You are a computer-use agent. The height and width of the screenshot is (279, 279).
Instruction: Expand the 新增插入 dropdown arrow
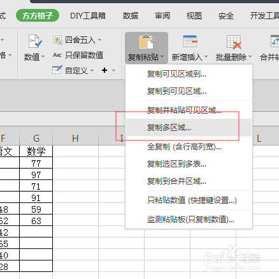[x=206, y=57]
